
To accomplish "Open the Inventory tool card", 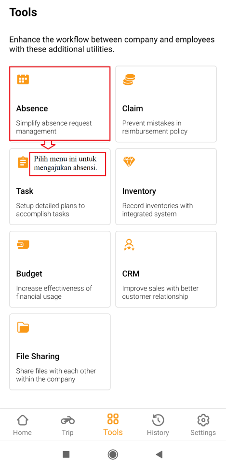I will click(x=166, y=187).
